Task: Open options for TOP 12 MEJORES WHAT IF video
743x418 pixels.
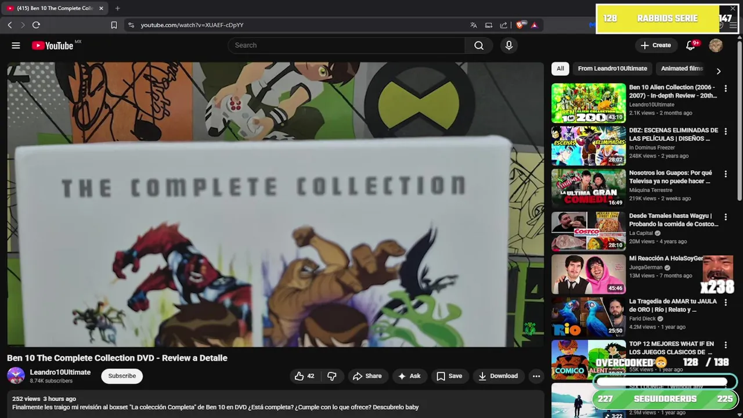Action: (x=726, y=345)
